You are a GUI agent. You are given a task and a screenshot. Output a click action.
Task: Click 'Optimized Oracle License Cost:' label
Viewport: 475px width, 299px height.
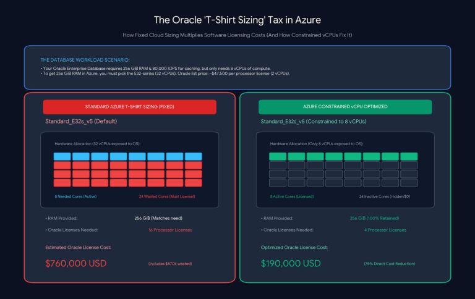294,248
